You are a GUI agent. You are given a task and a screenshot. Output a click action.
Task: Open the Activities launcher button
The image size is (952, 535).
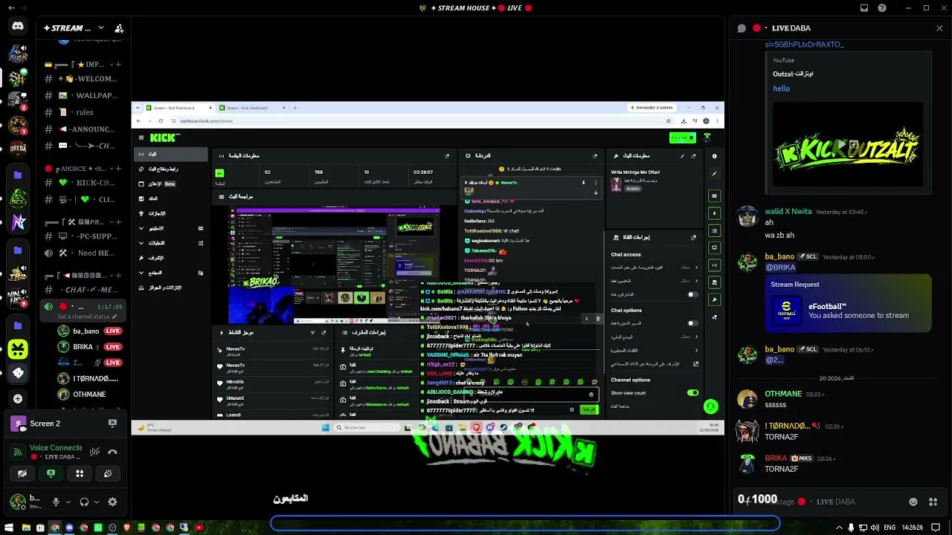80,473
